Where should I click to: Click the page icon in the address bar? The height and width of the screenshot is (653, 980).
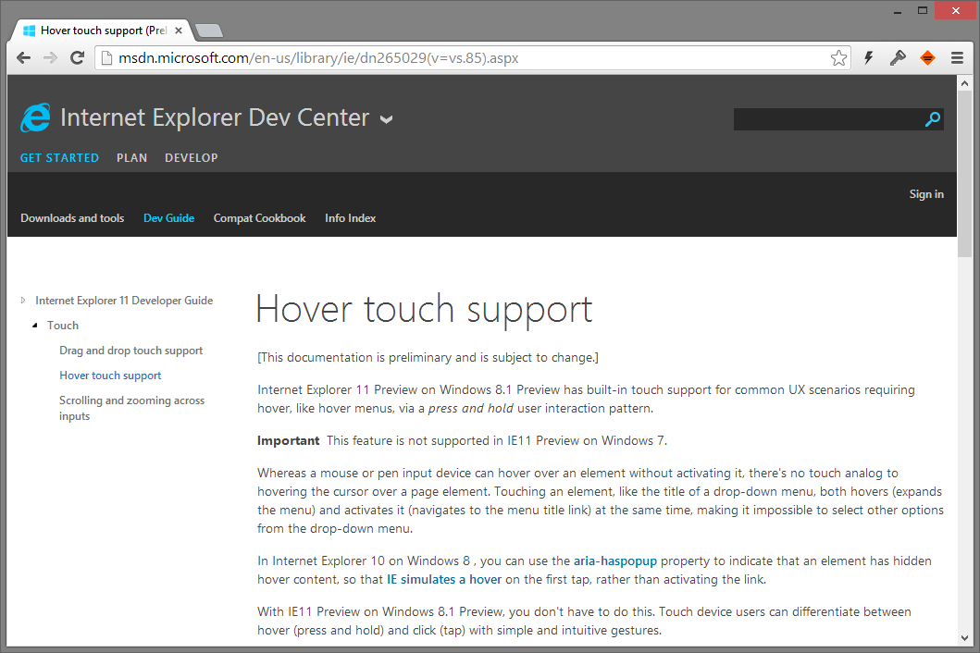105,57
